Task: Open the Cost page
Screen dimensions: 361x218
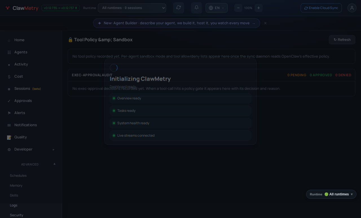Action: 31,77
